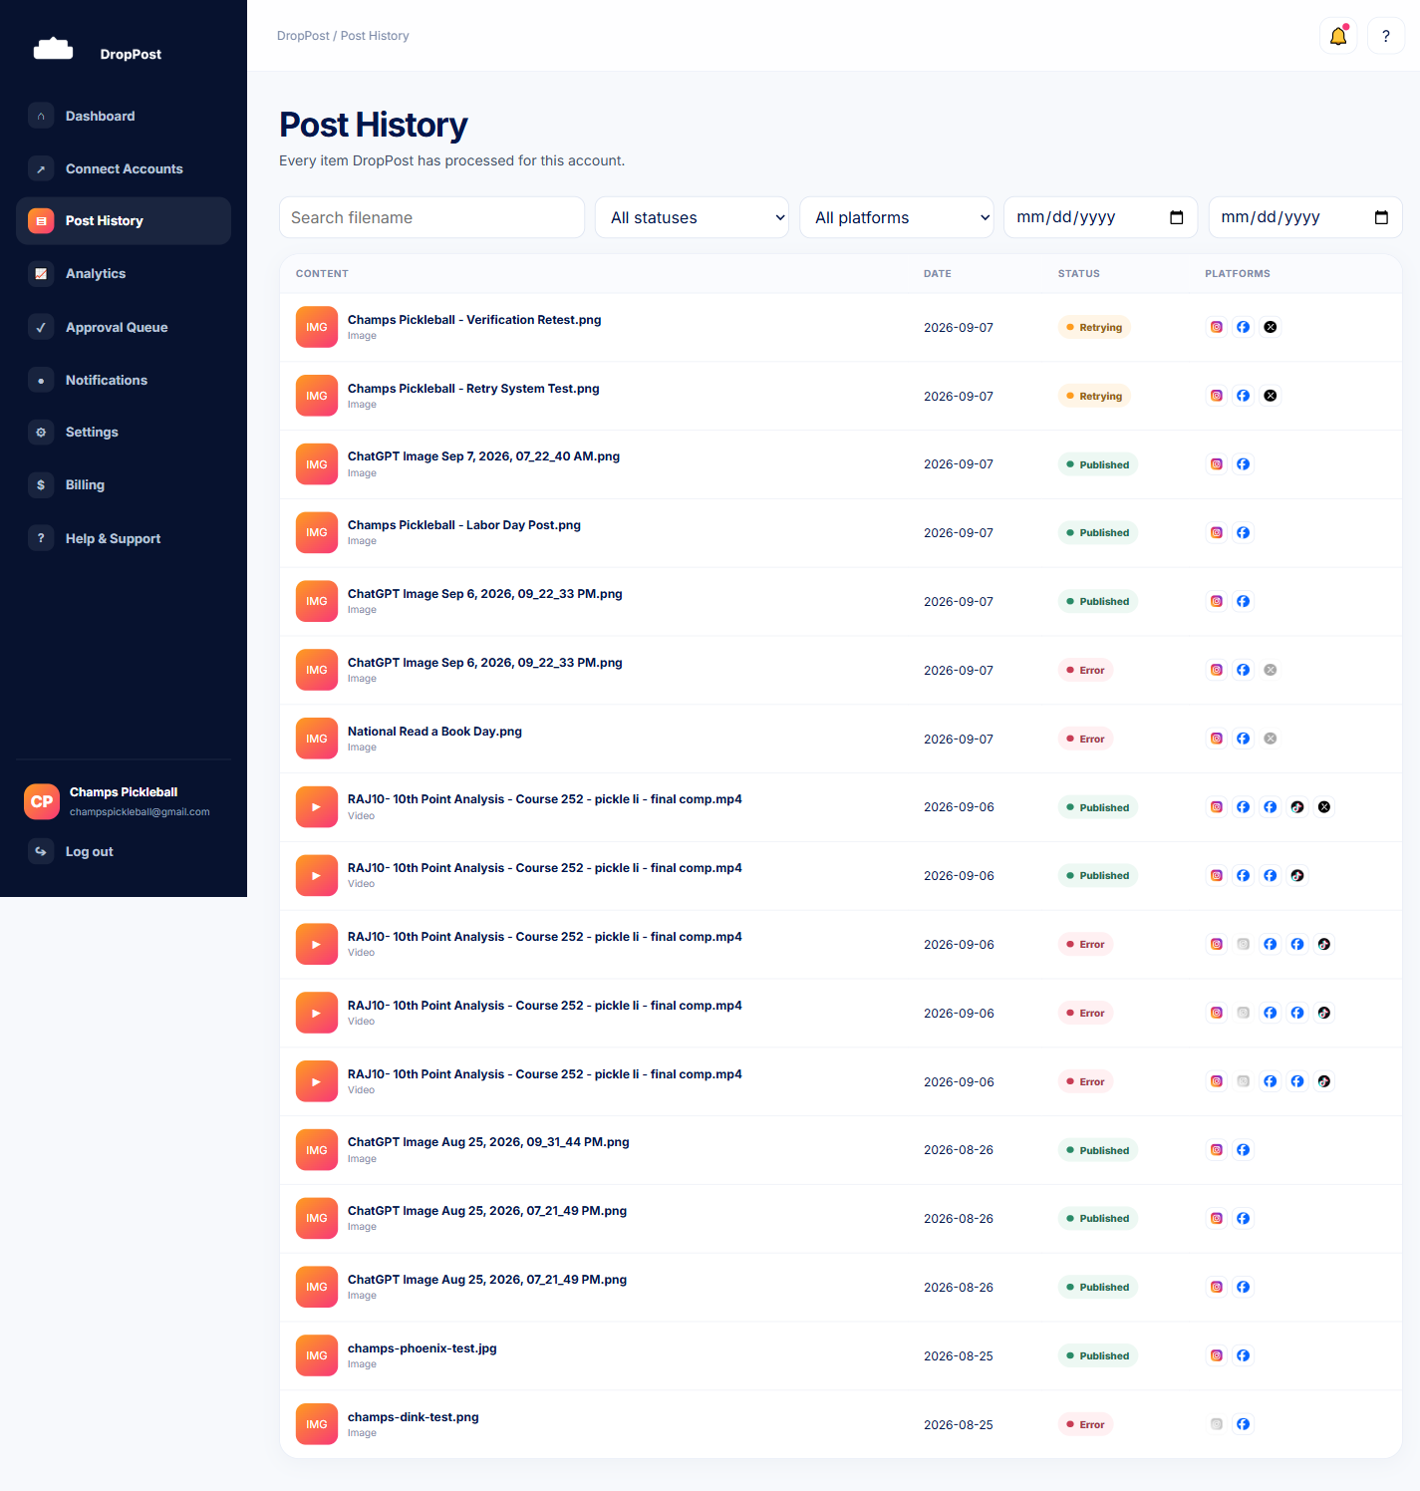Select the Post History sidebar item
The width and height of the screenshot is (1420, 1491).
point(124,220)
